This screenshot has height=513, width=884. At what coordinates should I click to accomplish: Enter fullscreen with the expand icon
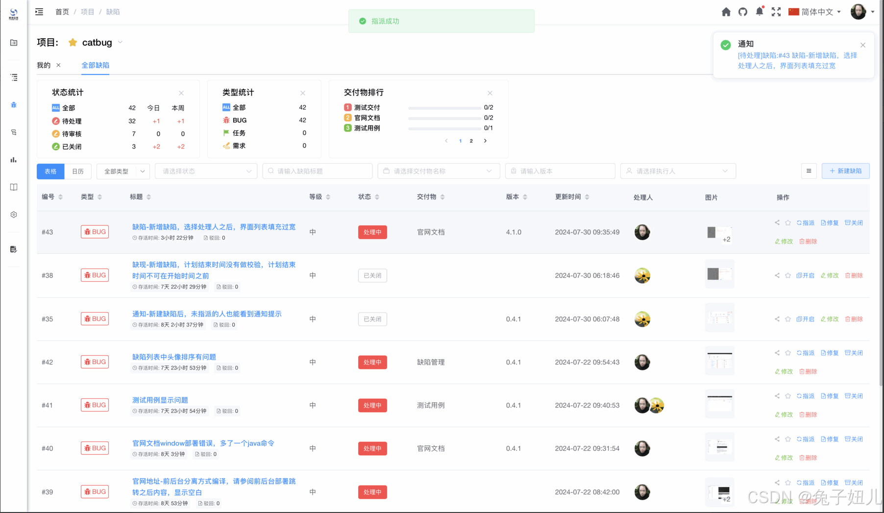(776, 11)
